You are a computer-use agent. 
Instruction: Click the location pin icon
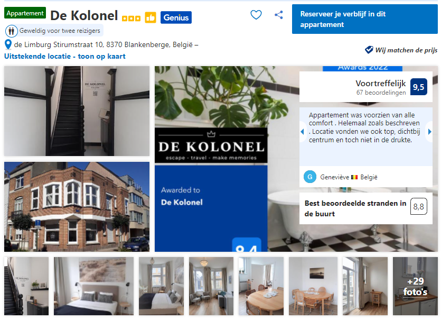click(x=8, y=44)
